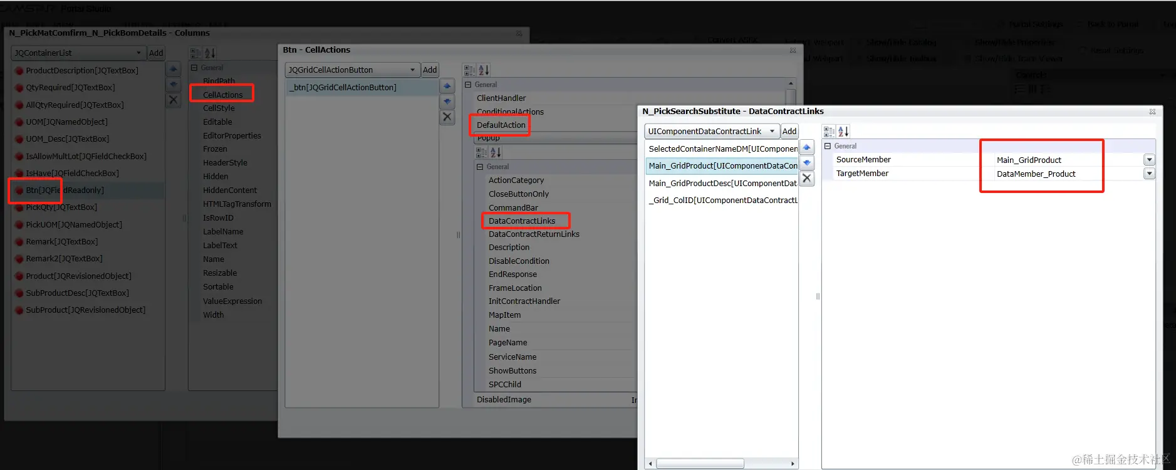Select the DataContractReturnLinks property row
Screen dimensions: 1176x470
(534, 234)
